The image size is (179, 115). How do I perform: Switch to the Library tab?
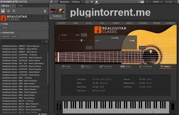pyautogui.click(x=5, y=6)
